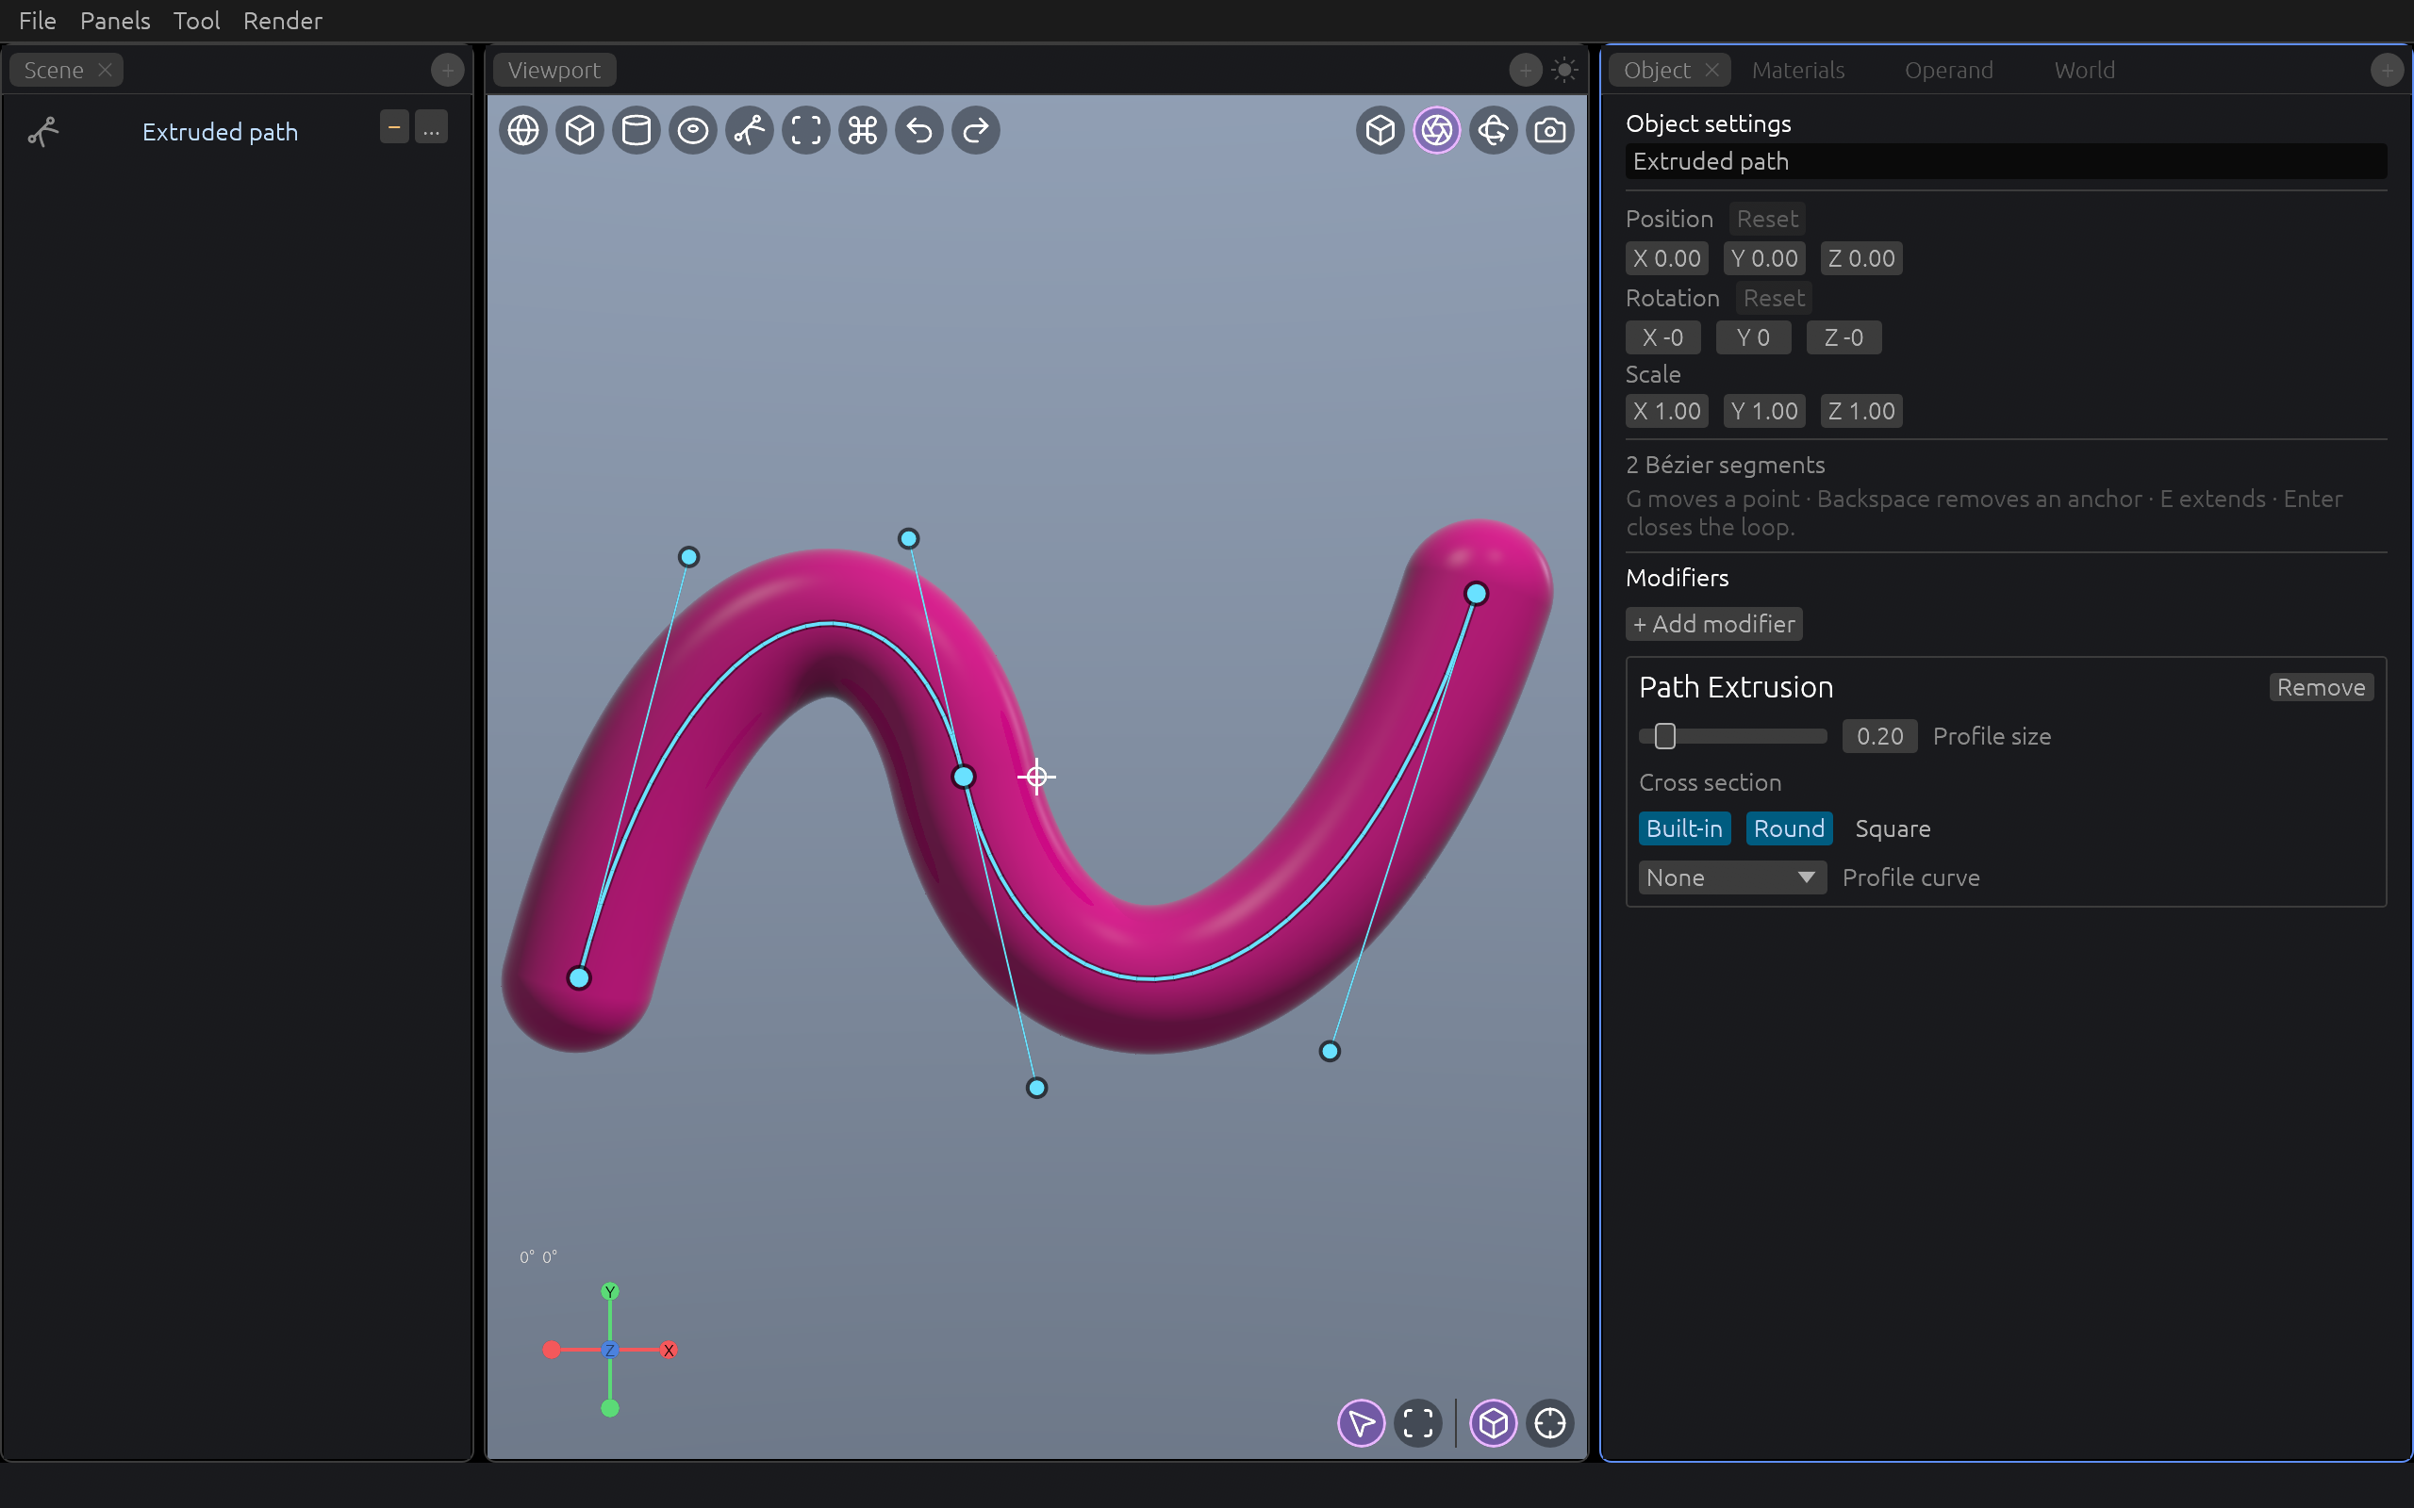Switch to the Materials tab
The width and height of the screenshot is (2414, 1508).
[1798, 70]
